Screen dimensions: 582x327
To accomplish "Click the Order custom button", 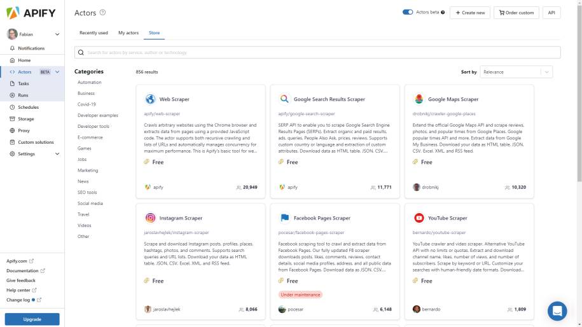I will click(516, 13).
